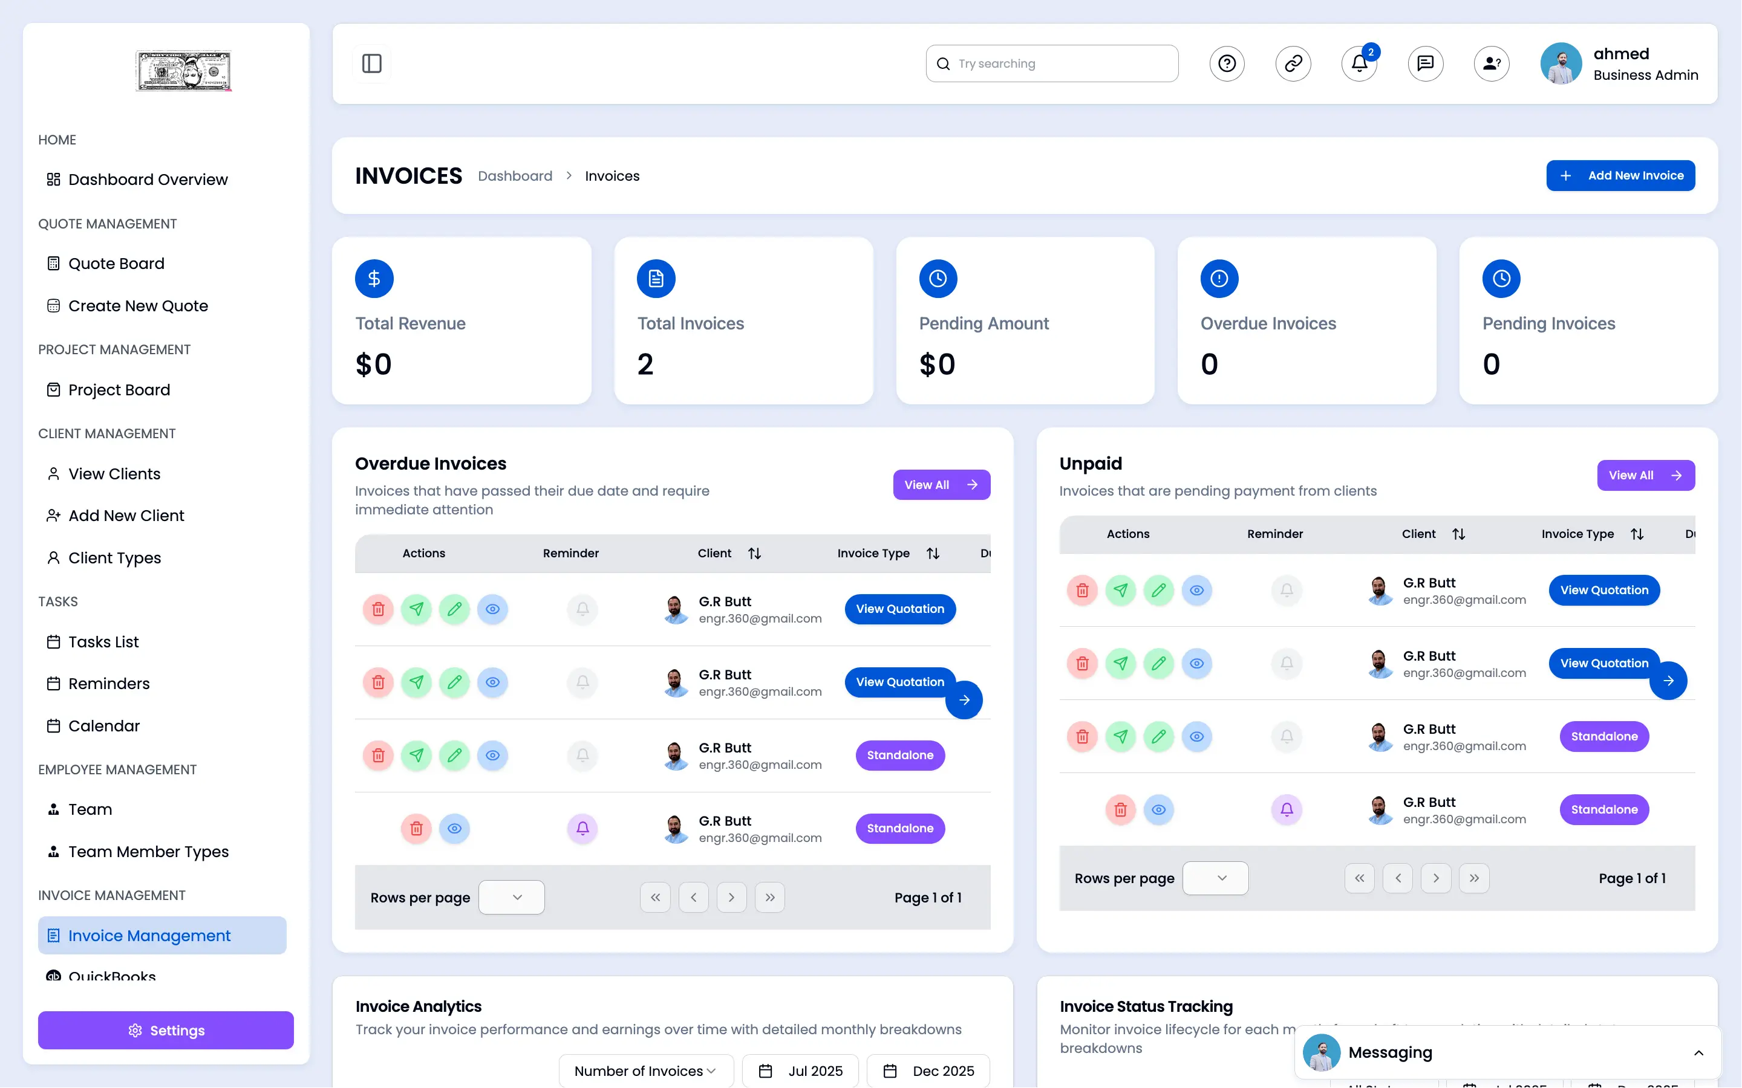
Task: Click Add New Invoice button
Action: pyautogui.click(x=1620, y=175)
